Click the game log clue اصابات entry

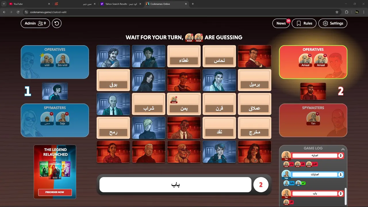pos(315,175)
